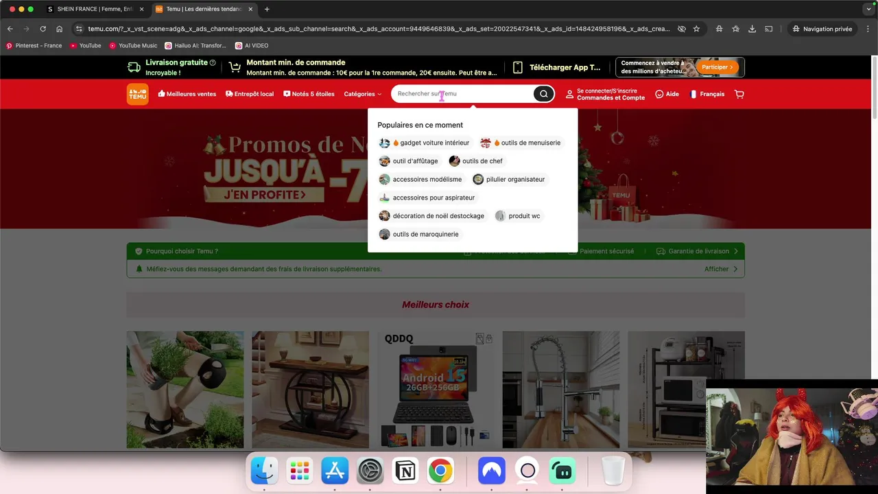Expand Afficher warning details
Screen dimensions: 878x494
point(721,269)
